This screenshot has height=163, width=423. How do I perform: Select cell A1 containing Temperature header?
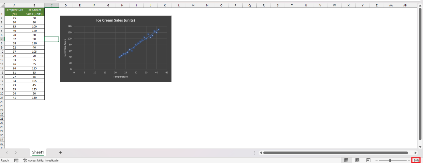[x=14, y=12]
